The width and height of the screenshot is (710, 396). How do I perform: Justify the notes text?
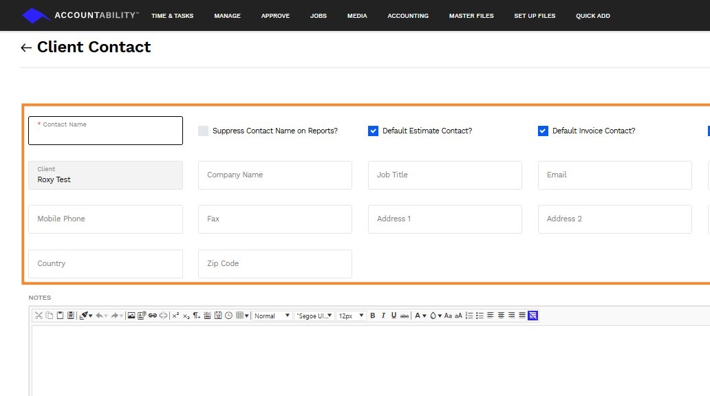522,315
